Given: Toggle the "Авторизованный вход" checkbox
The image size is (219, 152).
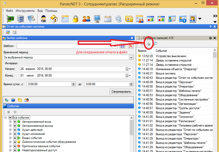Looking at the screenshot, I should point(15,122).
